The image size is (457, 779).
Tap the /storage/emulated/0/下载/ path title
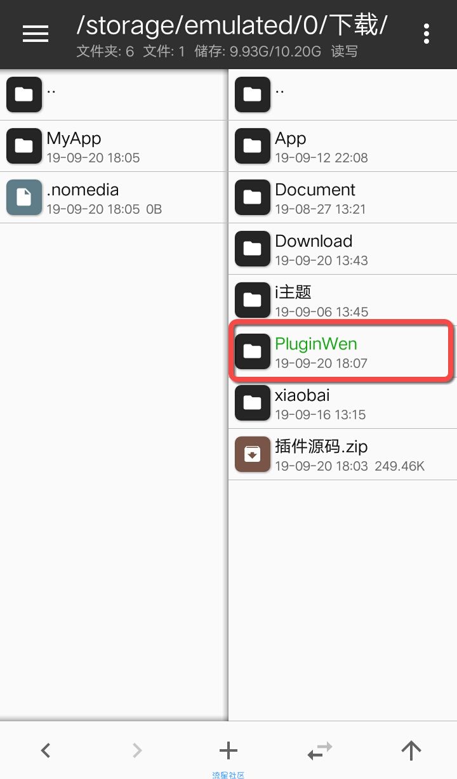232,25
